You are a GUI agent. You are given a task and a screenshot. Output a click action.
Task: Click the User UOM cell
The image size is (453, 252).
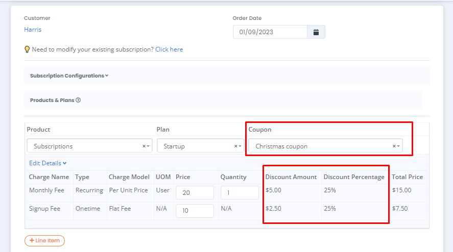tap(162, 190)
